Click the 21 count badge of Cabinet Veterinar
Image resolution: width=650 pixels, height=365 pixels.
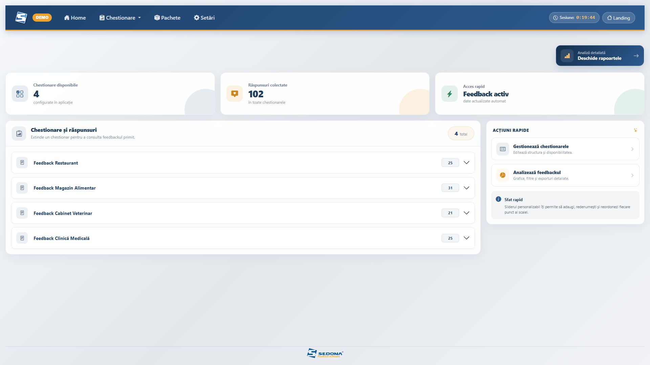[x=450, y=213]
